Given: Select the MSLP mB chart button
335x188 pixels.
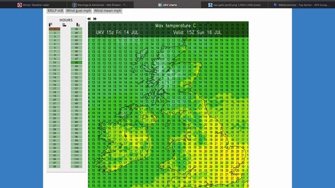Looking at the screenshot, I should click(55, 10).
